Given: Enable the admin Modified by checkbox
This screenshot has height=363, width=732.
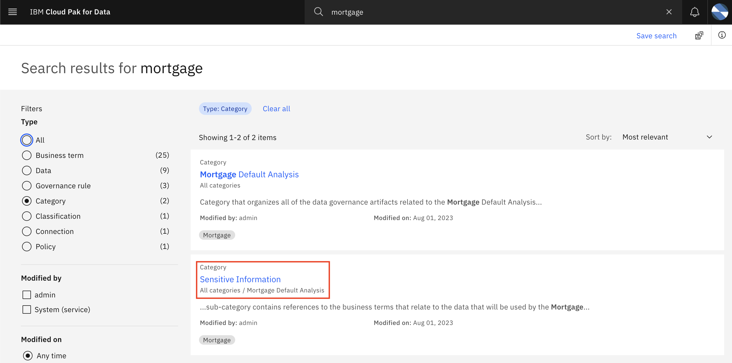Looking at the screenshot, I should tap(26, 295).
